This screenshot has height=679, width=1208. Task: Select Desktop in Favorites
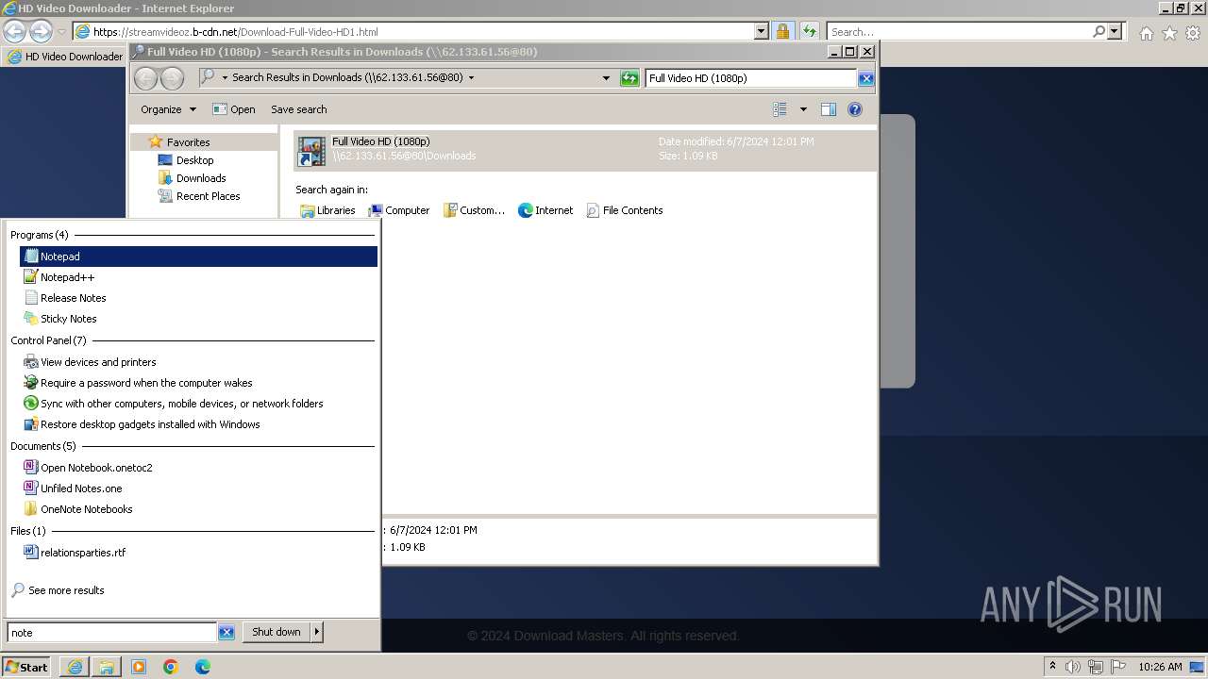[186, 160]
